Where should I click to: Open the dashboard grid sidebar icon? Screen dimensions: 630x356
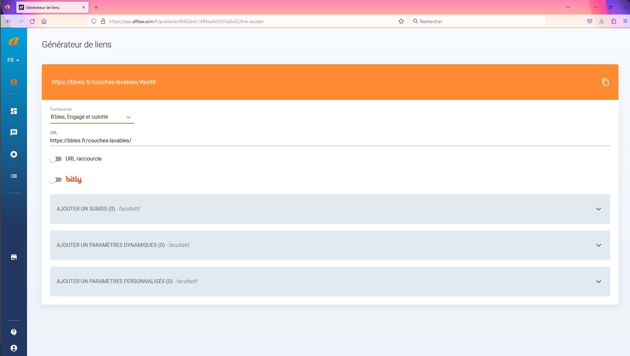(14, 111)
